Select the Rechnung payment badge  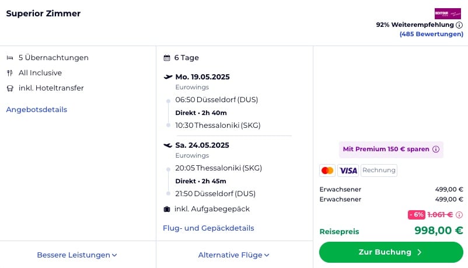click(x=379, y=170)
